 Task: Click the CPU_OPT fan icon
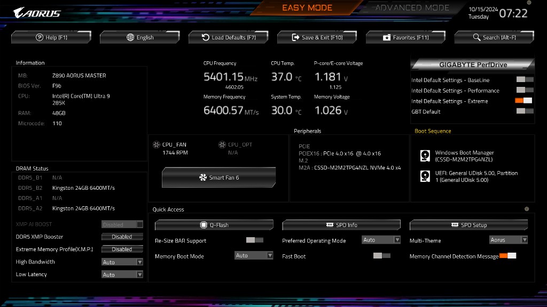click(x=222, y=144)
